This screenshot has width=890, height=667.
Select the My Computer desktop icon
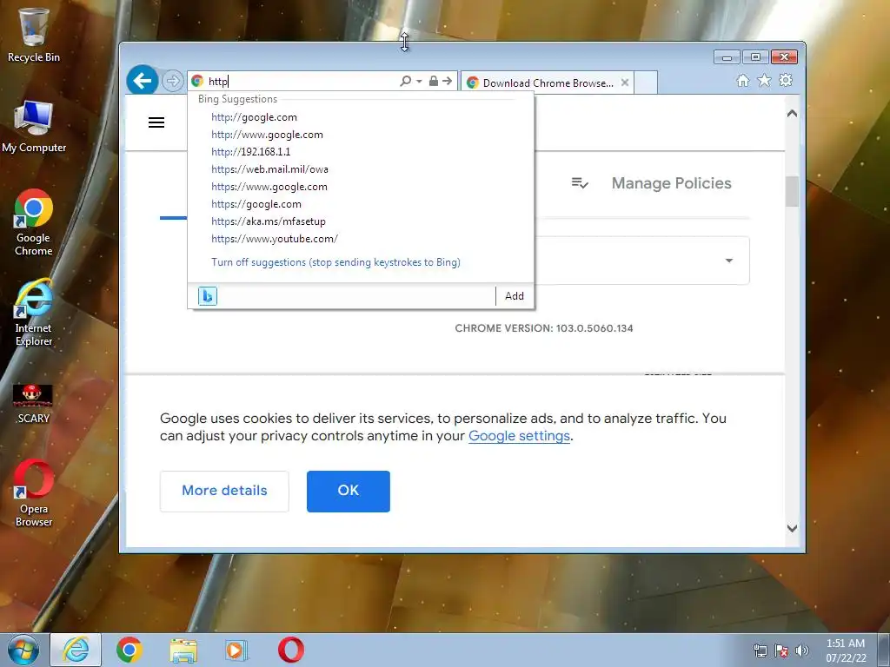(34, 127)
